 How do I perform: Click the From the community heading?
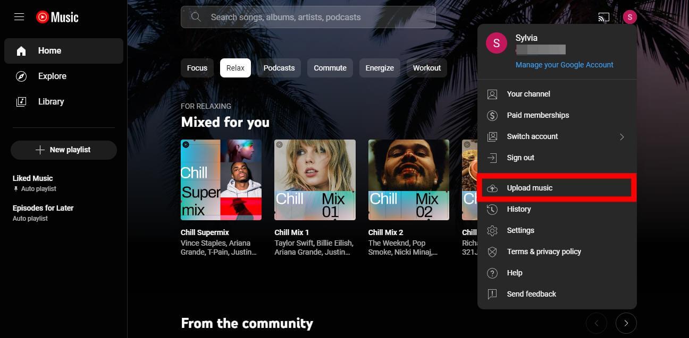click(247, 323)
